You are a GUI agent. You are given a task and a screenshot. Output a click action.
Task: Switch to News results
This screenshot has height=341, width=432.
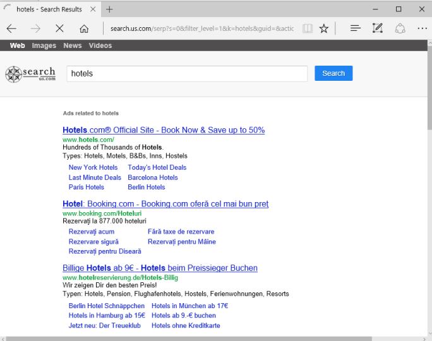(x=73, y=45)
